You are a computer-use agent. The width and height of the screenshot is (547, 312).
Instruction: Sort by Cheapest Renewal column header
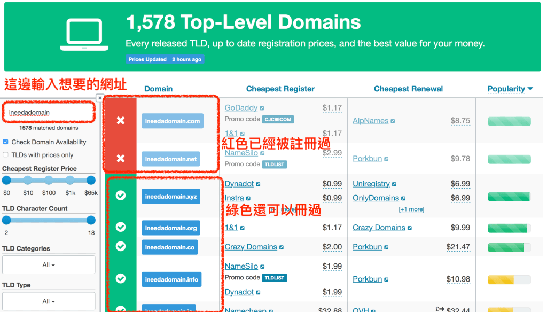[x=408, y=89]
